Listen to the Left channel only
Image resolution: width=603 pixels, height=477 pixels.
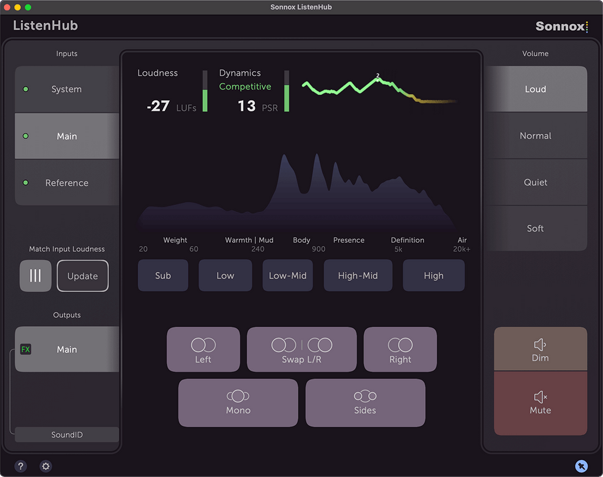(203, 349)
